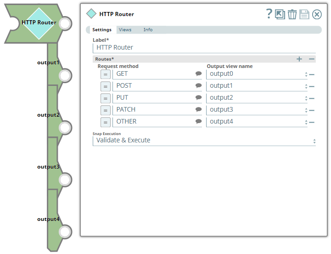Click the save disk icon
The width and height of the screenshot is (331, 254).
pyautogui.click(x=304, y=14)
